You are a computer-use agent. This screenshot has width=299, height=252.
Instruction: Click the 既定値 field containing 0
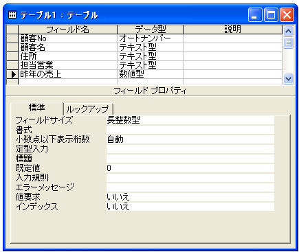point(190,168)
